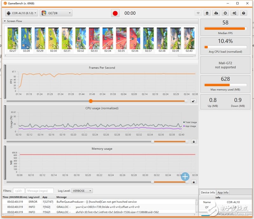Switch to the App info tab
The image size is (254, 219).
(223, 192)
